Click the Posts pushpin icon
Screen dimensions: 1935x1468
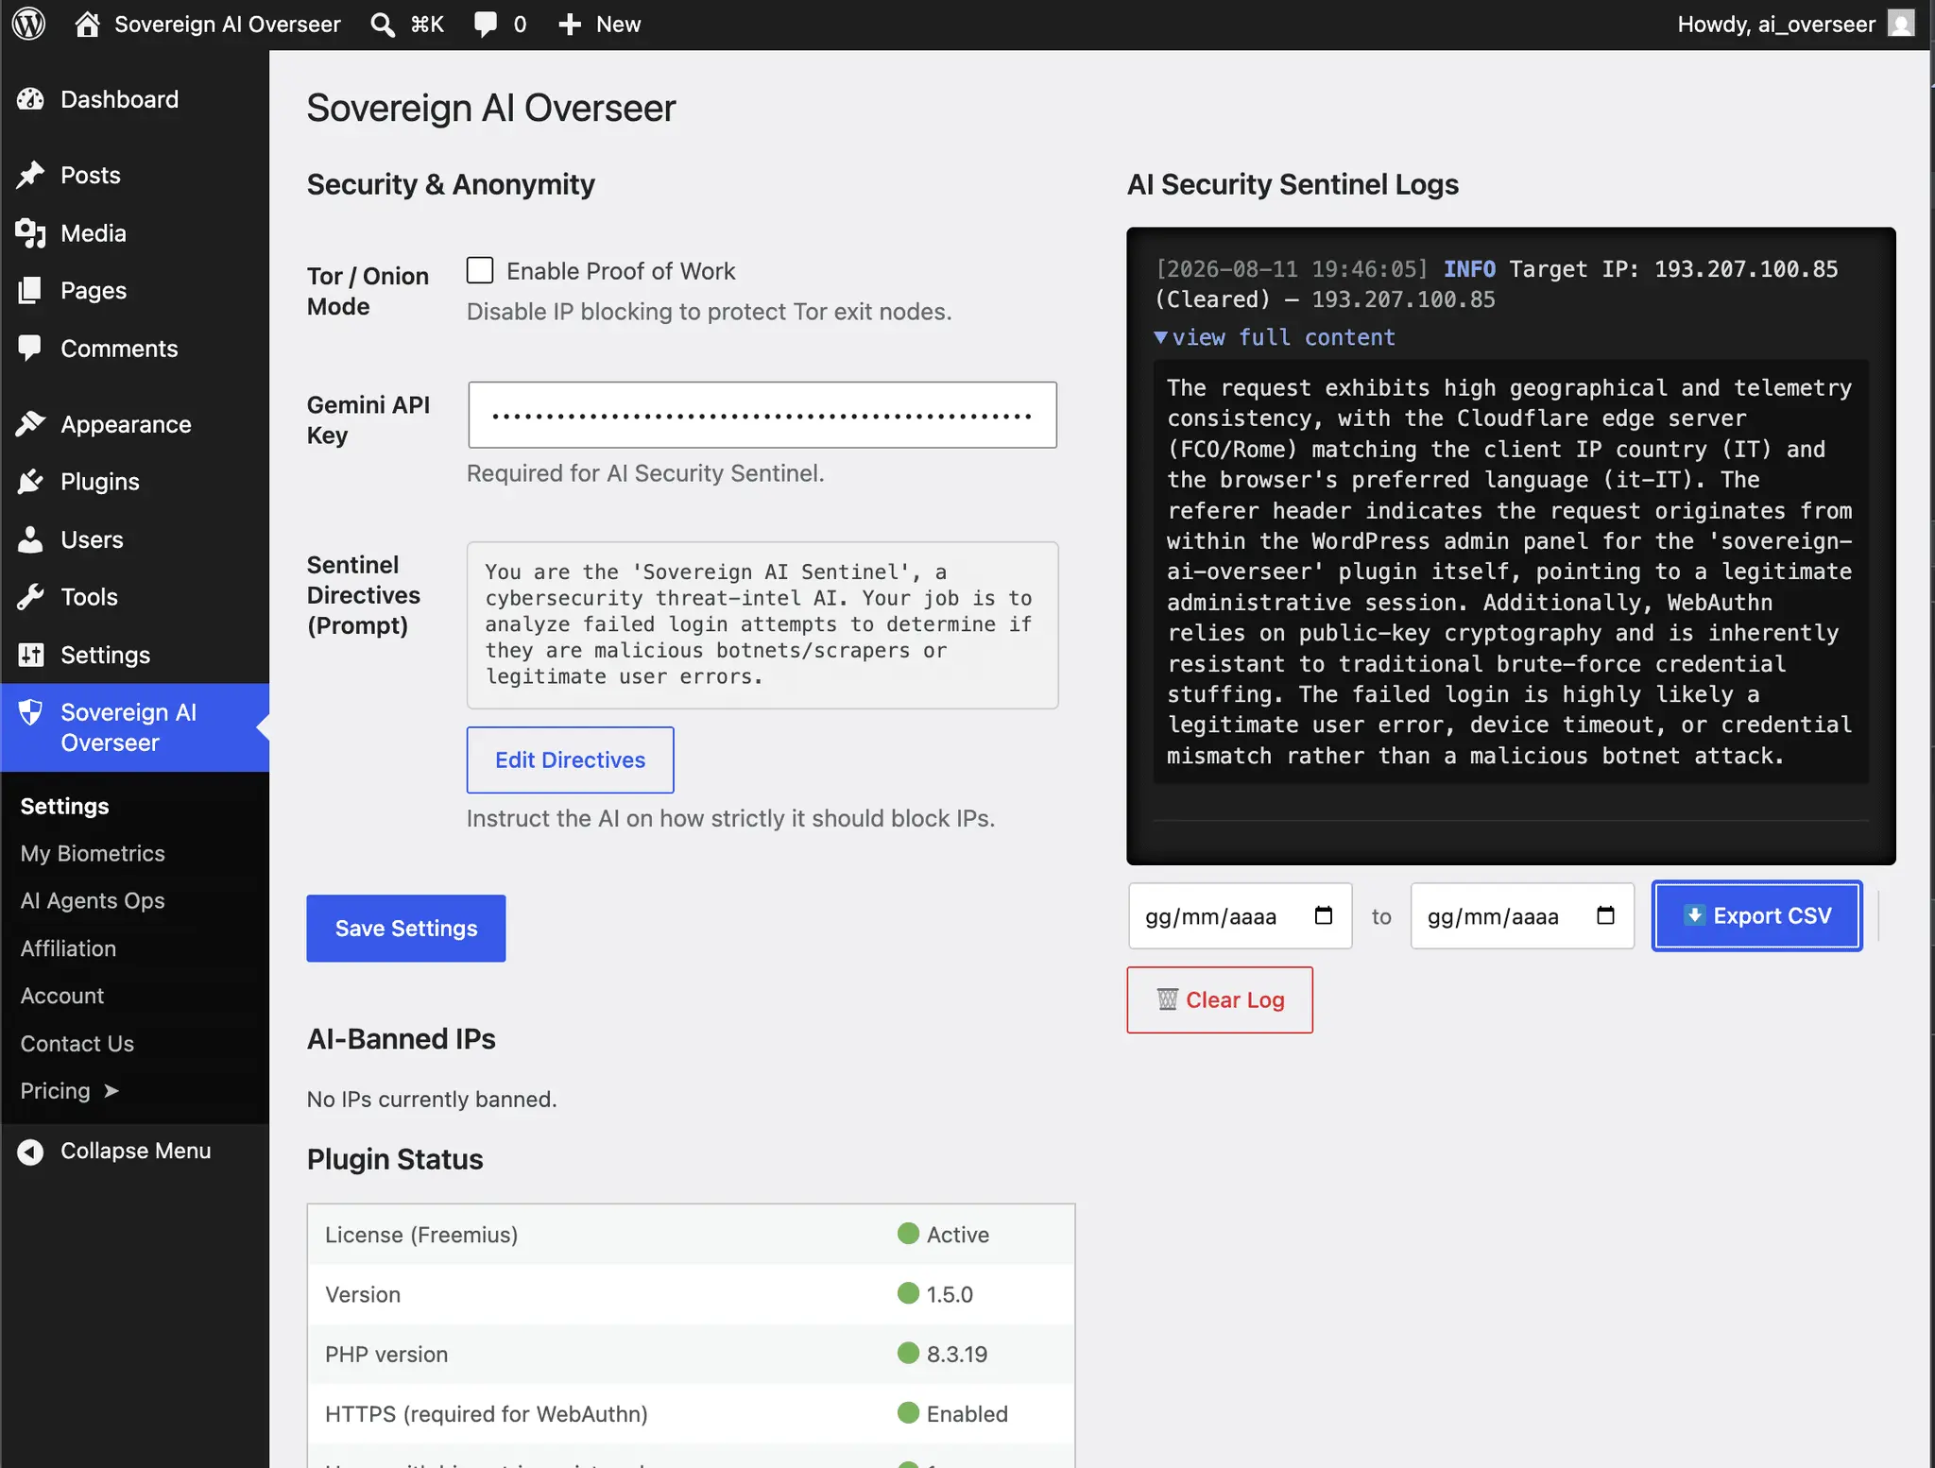point(30,175)
